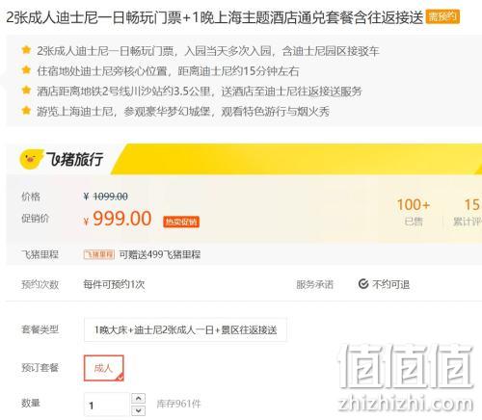Click the 不约可退 service promise text

[390, 284]
